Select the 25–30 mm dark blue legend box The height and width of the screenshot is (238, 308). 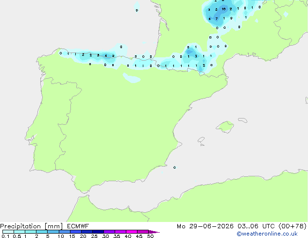98,232
